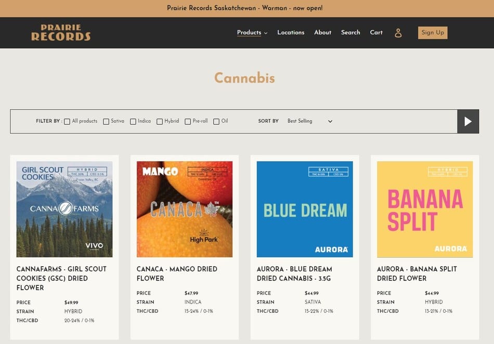This screenshot has height=344, width=494.
Task: Open the Blue Dream product image
Action: click(x=305, y=209)
